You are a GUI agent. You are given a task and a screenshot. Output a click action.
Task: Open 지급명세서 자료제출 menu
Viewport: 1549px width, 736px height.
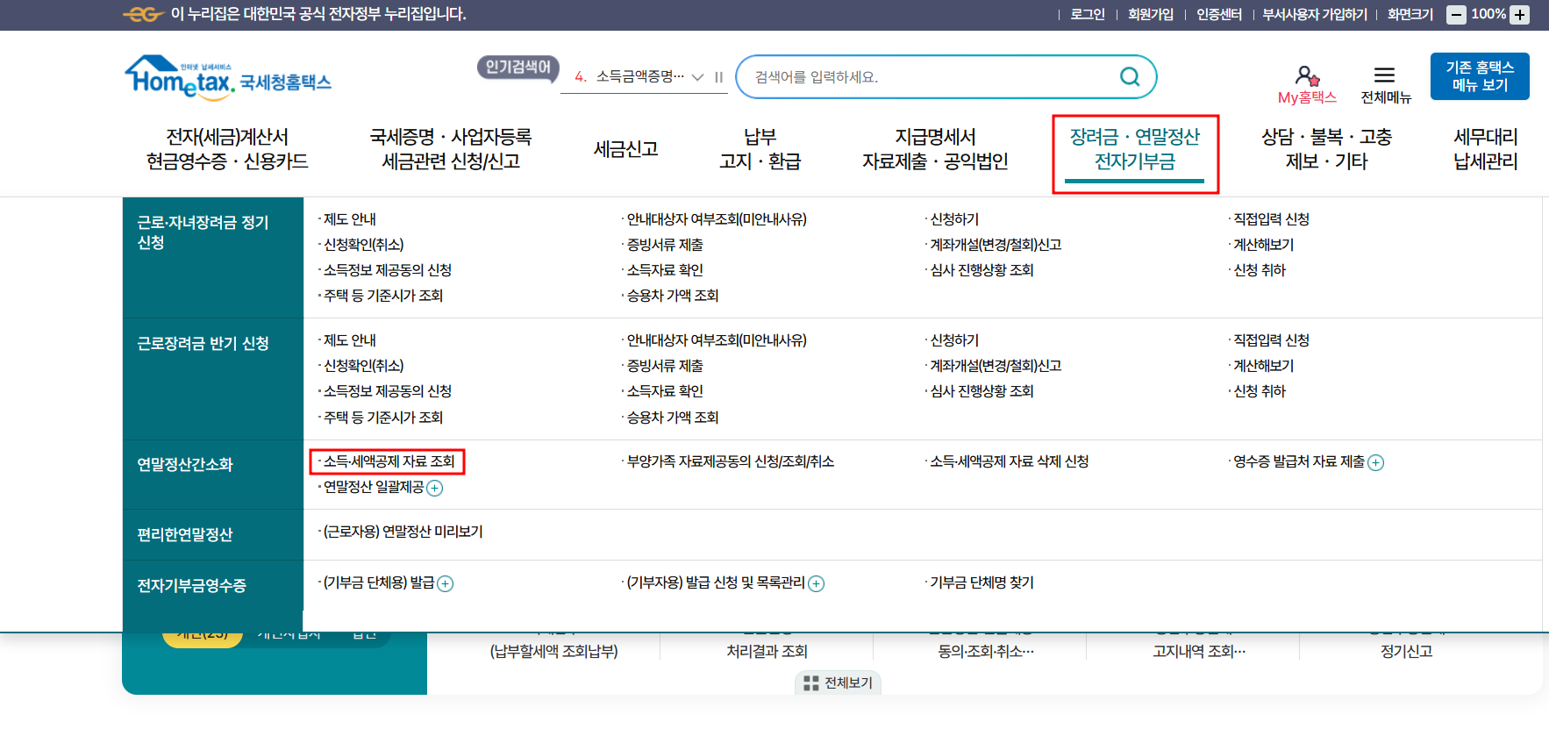(935, 149)
